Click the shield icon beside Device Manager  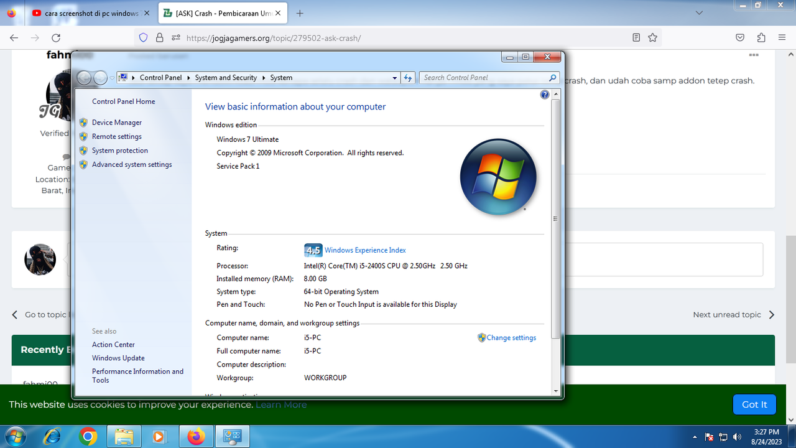pos(83,123)
